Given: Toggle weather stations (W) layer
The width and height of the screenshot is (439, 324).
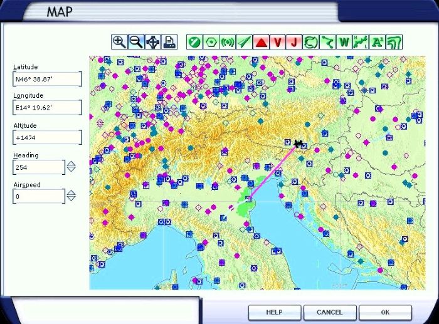Looking at the screenshot, I should (x=344, y=42).
